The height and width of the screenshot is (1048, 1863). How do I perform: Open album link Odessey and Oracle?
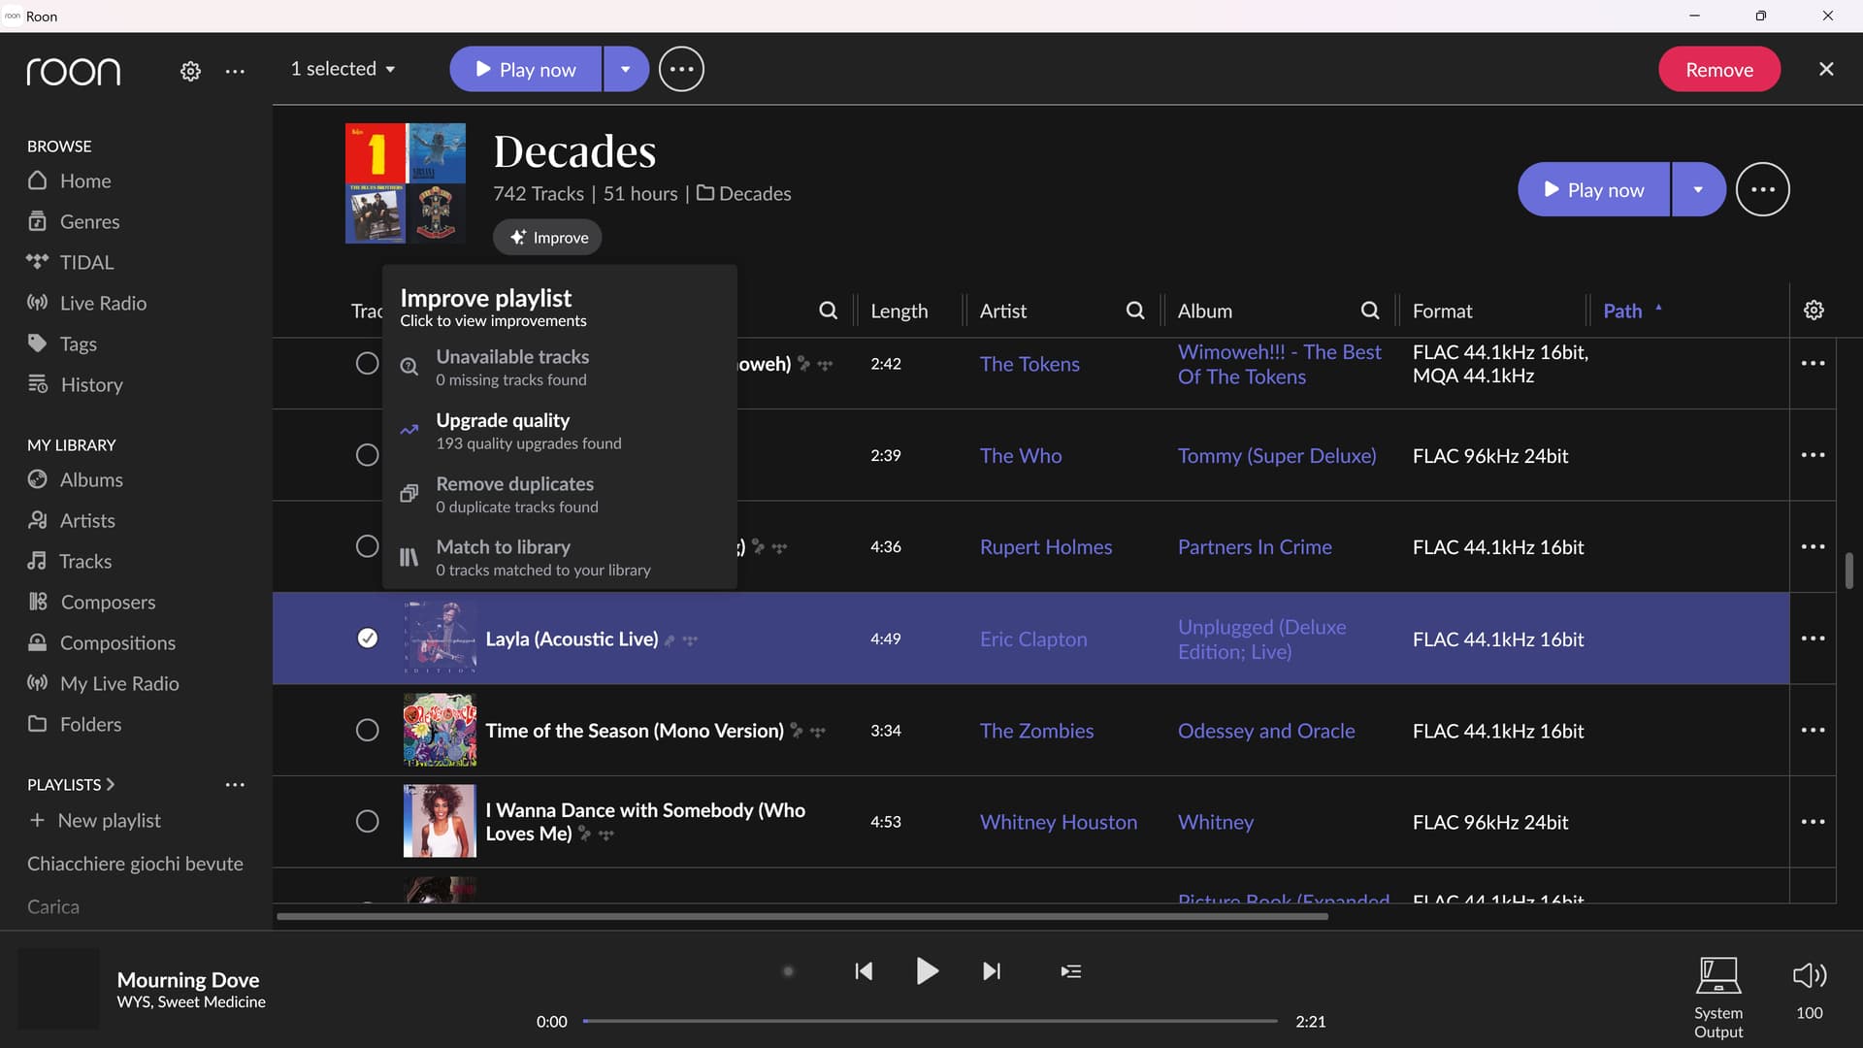click(1266, 731)
